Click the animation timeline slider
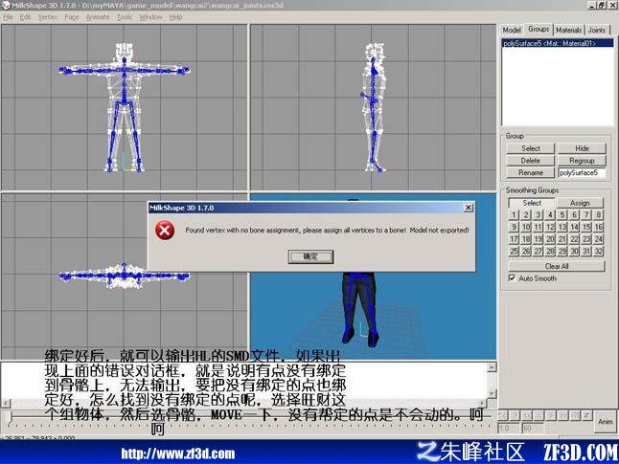The height and width of the screenshot is (464, 619). tap(249, 420)
